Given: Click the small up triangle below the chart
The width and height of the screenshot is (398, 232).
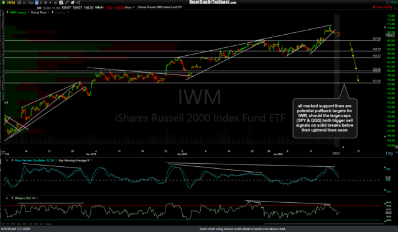Looking at the screenshot, I should click(x=343, y=147).
